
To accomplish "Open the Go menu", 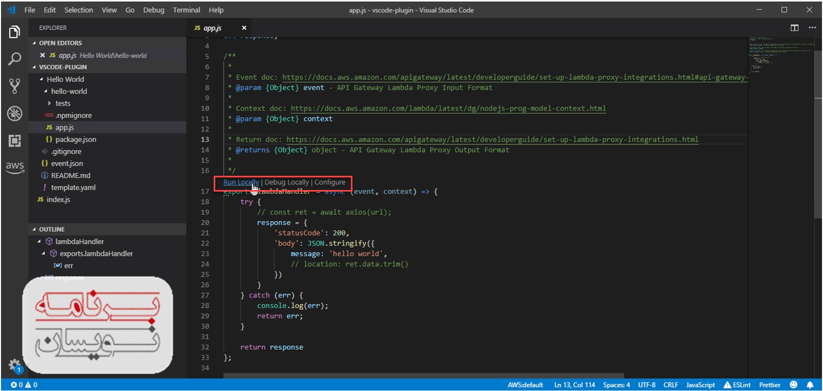I will coord(130,10).
